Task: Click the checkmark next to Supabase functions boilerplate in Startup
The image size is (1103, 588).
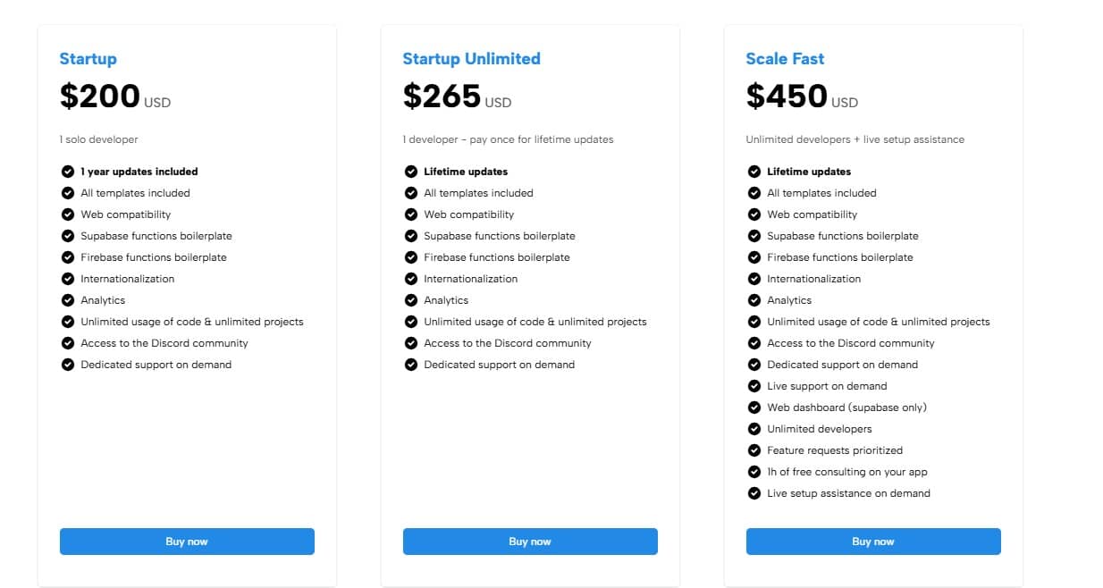Action: [x=67, y=236]
